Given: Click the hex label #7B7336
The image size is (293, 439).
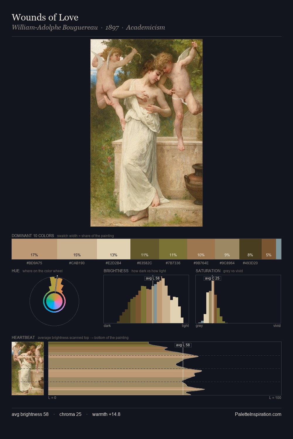Looking at the screenshot, I should click(x=173, y=263).
